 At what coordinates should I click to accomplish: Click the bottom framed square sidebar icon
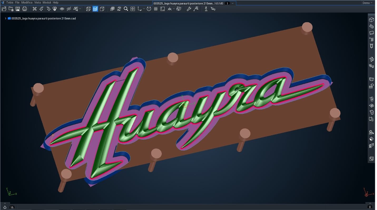(x=371, y=159)
